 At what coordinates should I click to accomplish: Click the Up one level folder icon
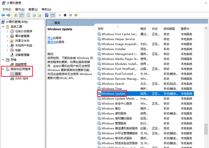(16, 15)
